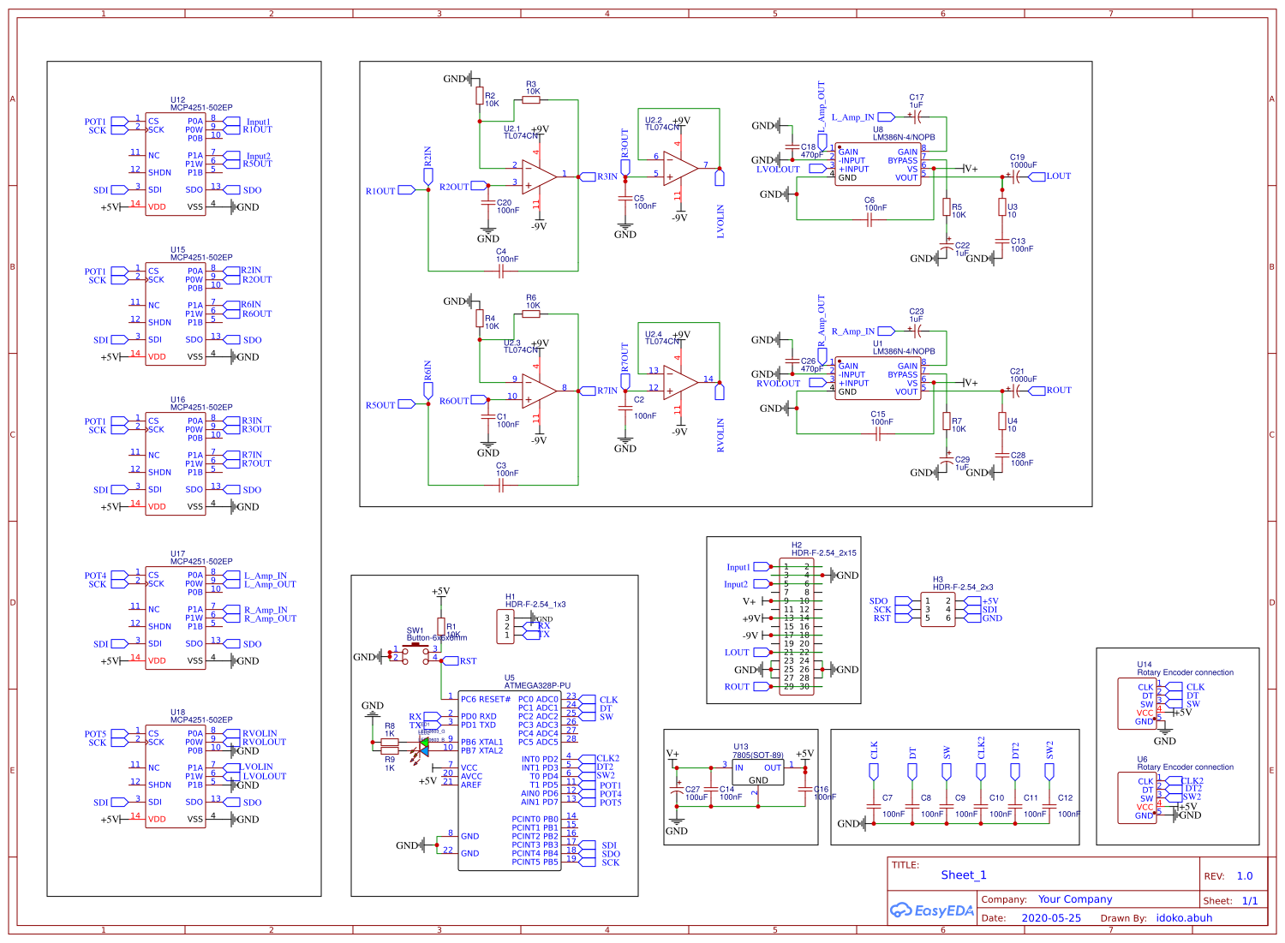This screenshot has width=1285, height=943.
Task: Select the +5V power flag above resistor R1
Action: (x=439, y=591)
